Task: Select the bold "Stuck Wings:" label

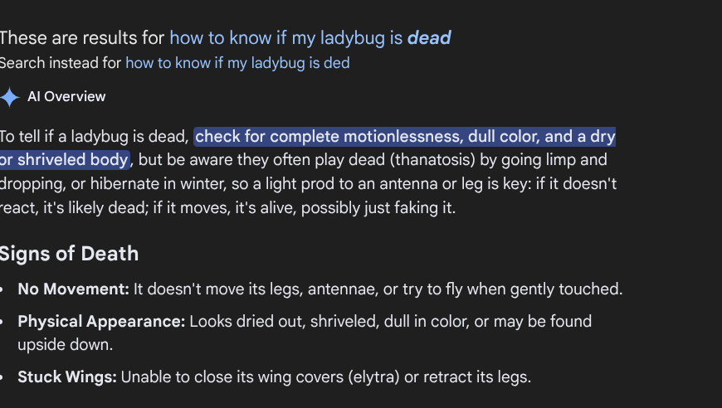Action: pyautogui.click(x=67, y=377)
